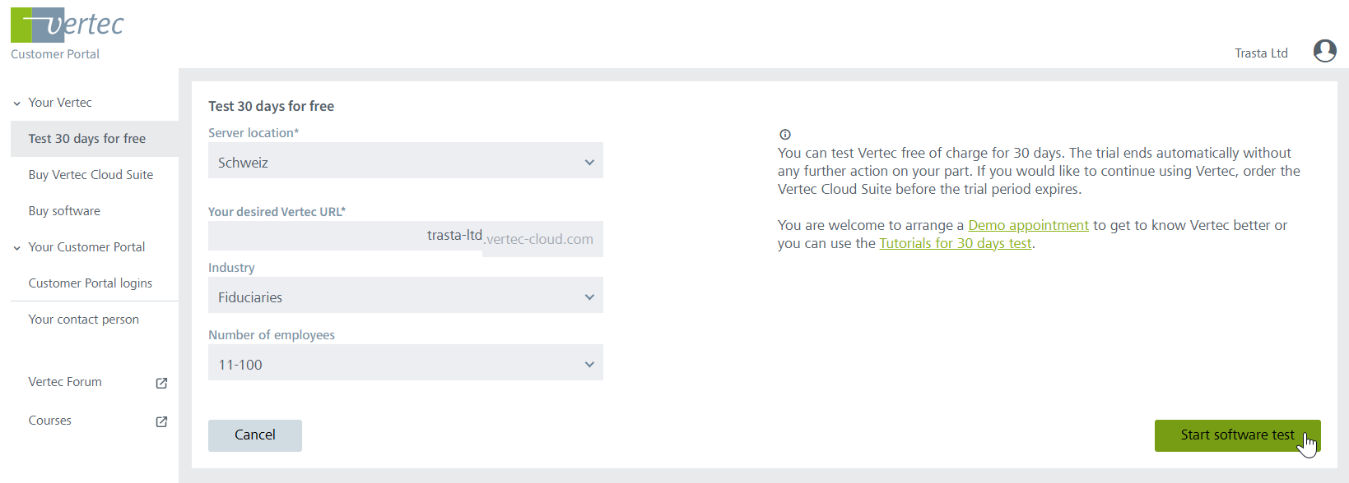Click the Cancel button

[255, 435]
